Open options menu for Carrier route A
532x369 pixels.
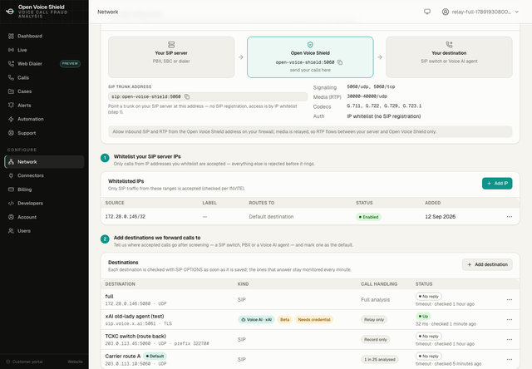click(x=510, y=360)
